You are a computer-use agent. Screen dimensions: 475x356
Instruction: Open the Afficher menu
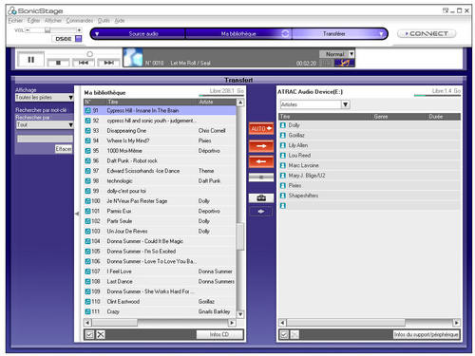click(x=53, y=21)
